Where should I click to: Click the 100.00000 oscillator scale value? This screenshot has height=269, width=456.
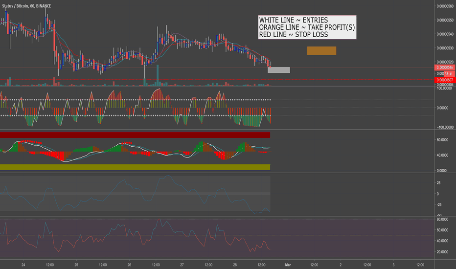tap(445, 88)
